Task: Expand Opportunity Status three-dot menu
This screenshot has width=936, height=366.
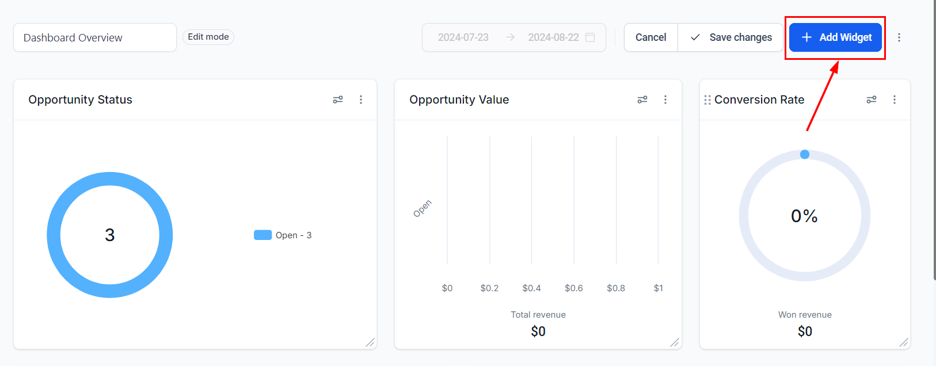Action: [361, 100]
